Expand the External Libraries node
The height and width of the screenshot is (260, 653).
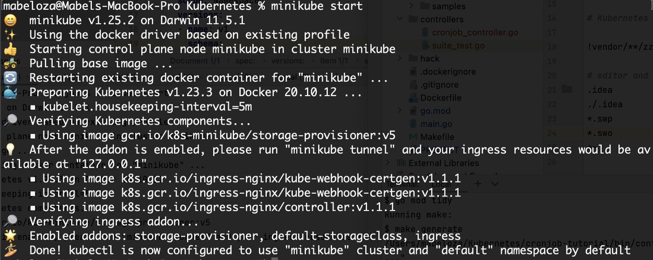pos(388,163)
